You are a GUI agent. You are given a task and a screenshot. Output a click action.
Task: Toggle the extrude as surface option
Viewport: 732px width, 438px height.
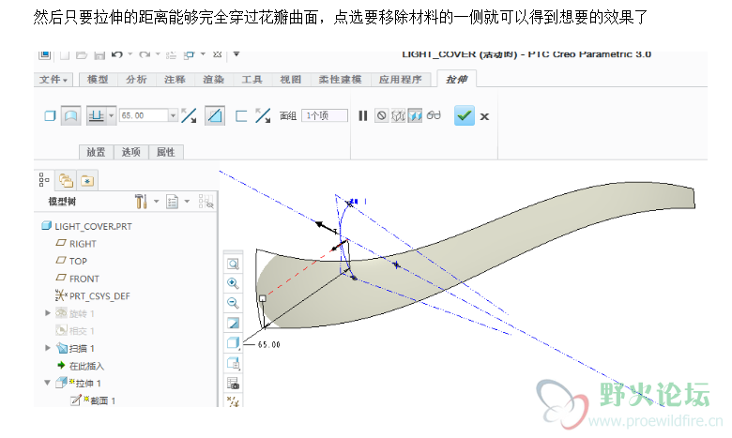tap(71, 115)
